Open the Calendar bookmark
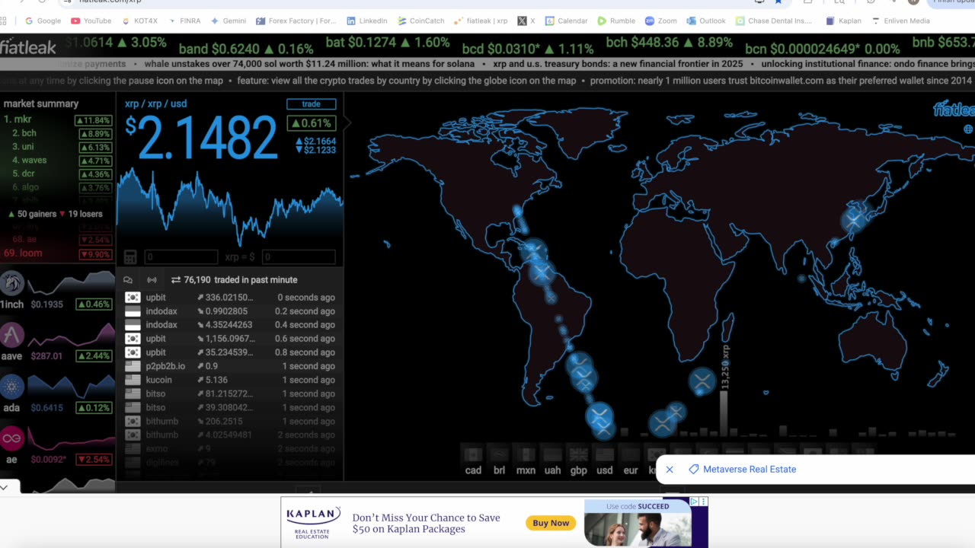 566,21
